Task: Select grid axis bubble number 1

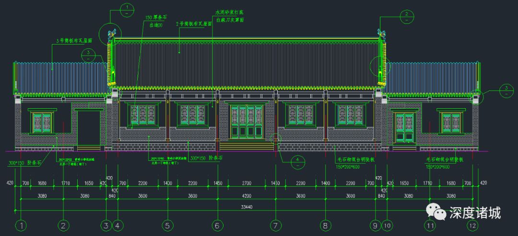Action: 21,225
